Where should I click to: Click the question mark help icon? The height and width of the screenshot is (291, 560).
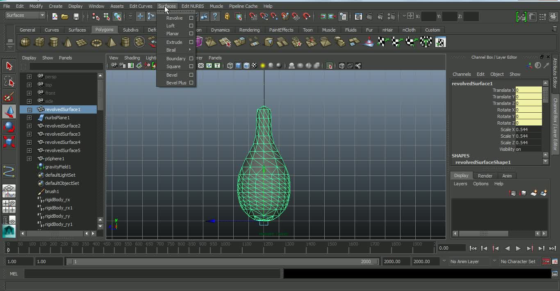pyautogui.click(x=215, y=16)
